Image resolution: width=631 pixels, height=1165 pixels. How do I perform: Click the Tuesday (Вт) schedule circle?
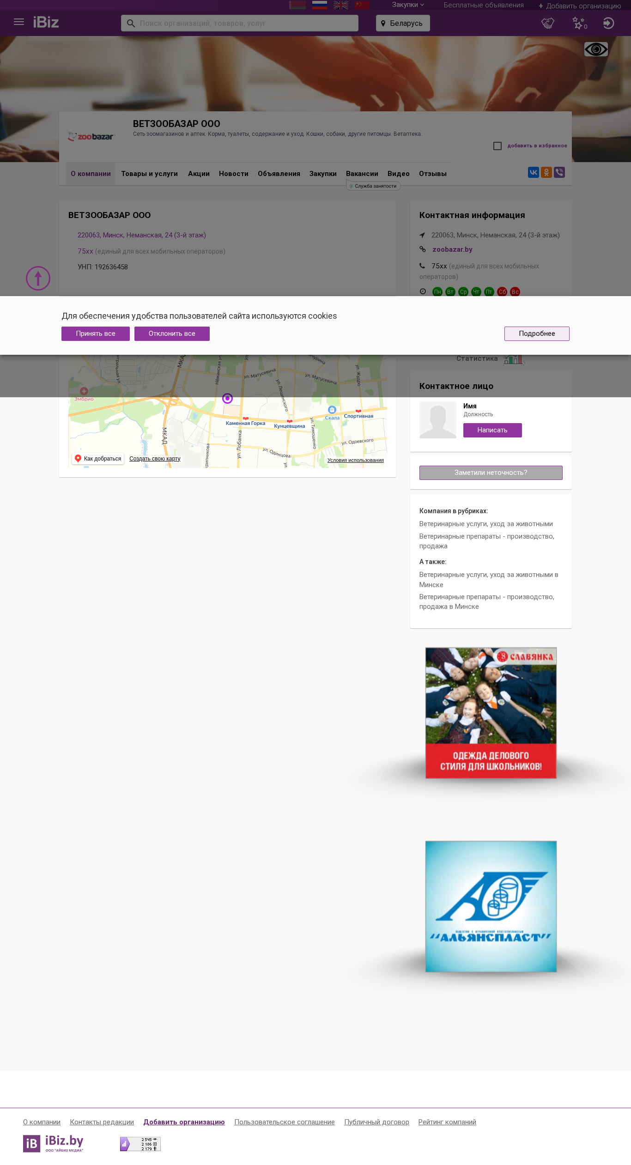[x=450, y=291]
